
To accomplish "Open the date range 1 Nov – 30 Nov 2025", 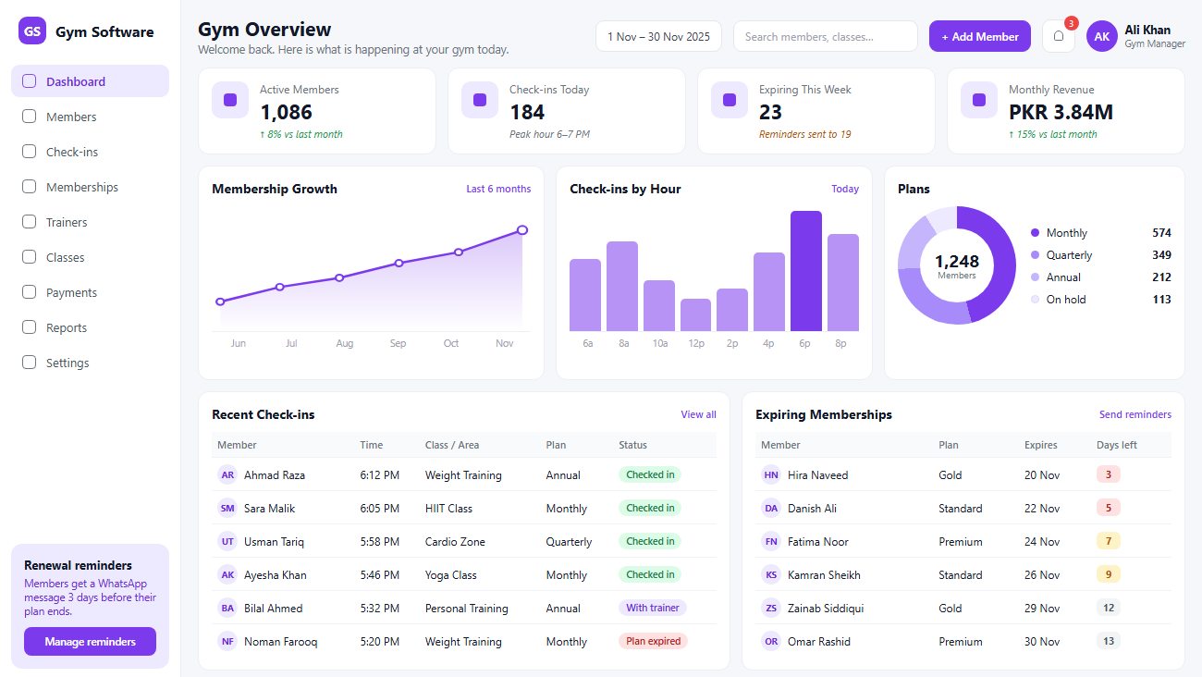I will [658, 36].
